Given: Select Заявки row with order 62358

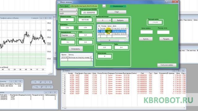Looking at the screenshot, I should pyautogui.click(x=124, y=87).
